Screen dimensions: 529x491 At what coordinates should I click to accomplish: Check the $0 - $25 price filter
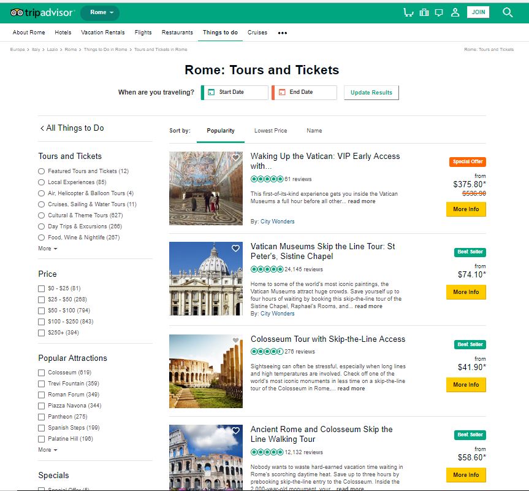pyautogui.click(x=41, y=288)
